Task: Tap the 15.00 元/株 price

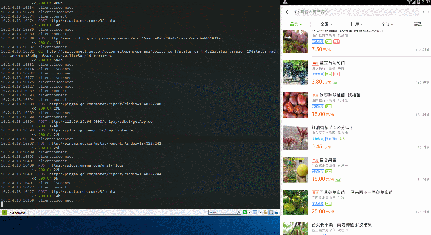Action: pyautogui.click(x=323, y=114)
